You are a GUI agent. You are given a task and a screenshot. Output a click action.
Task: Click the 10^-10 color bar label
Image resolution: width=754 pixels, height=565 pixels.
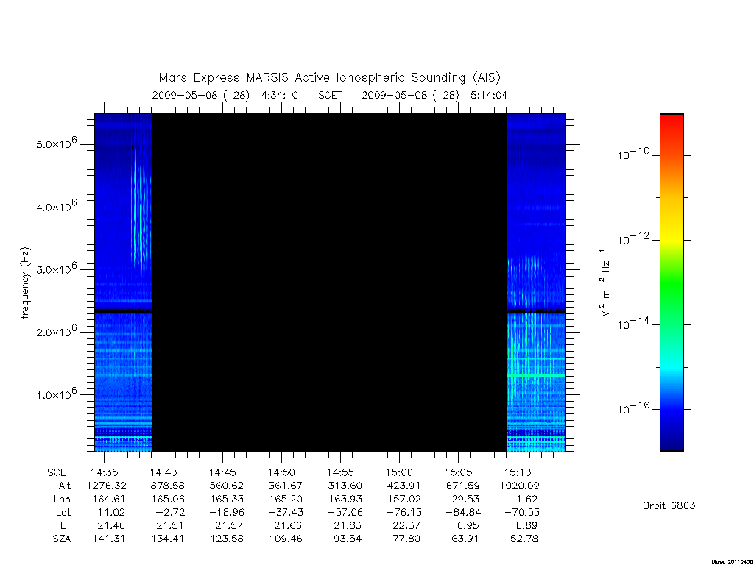(633, 154)
